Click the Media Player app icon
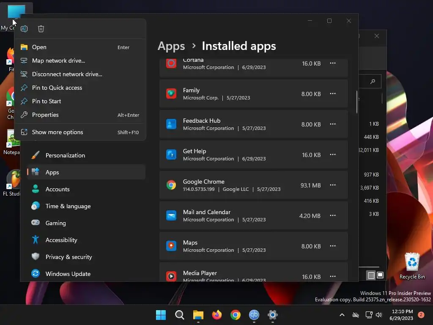 tap(171, 276)
